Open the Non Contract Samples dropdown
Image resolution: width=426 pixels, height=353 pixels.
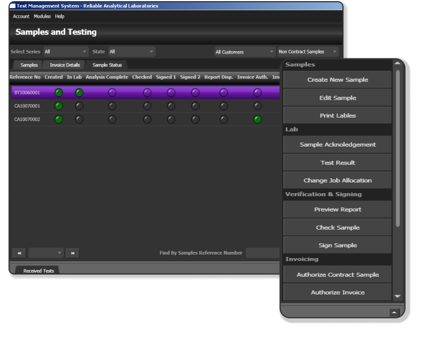pos(308,52)
